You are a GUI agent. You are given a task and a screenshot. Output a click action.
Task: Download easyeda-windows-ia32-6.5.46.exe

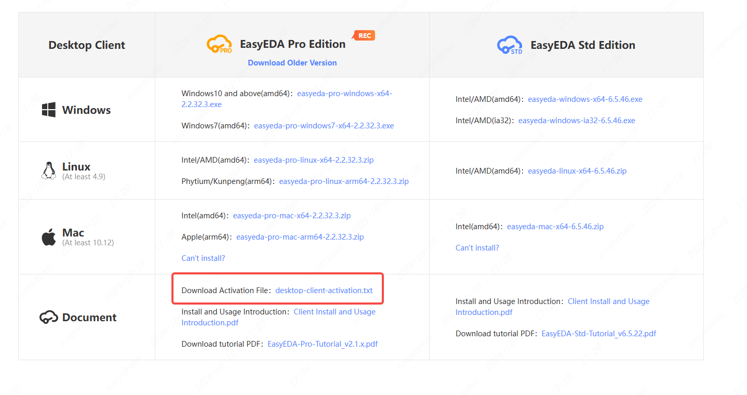[577, 120]
